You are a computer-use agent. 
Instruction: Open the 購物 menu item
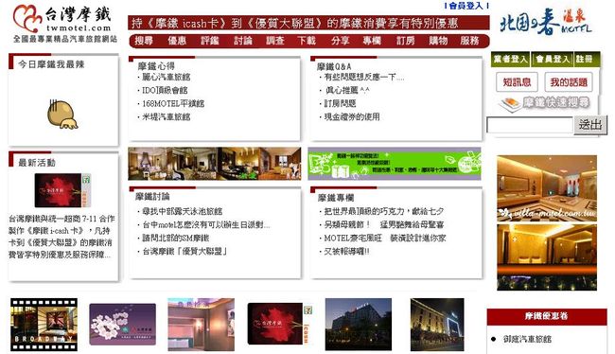point(438,41)
